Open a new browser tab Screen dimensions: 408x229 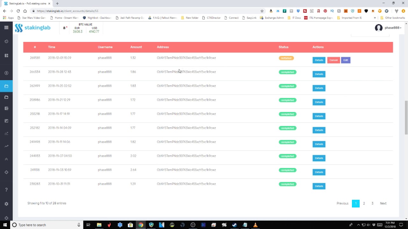(57, 3)
